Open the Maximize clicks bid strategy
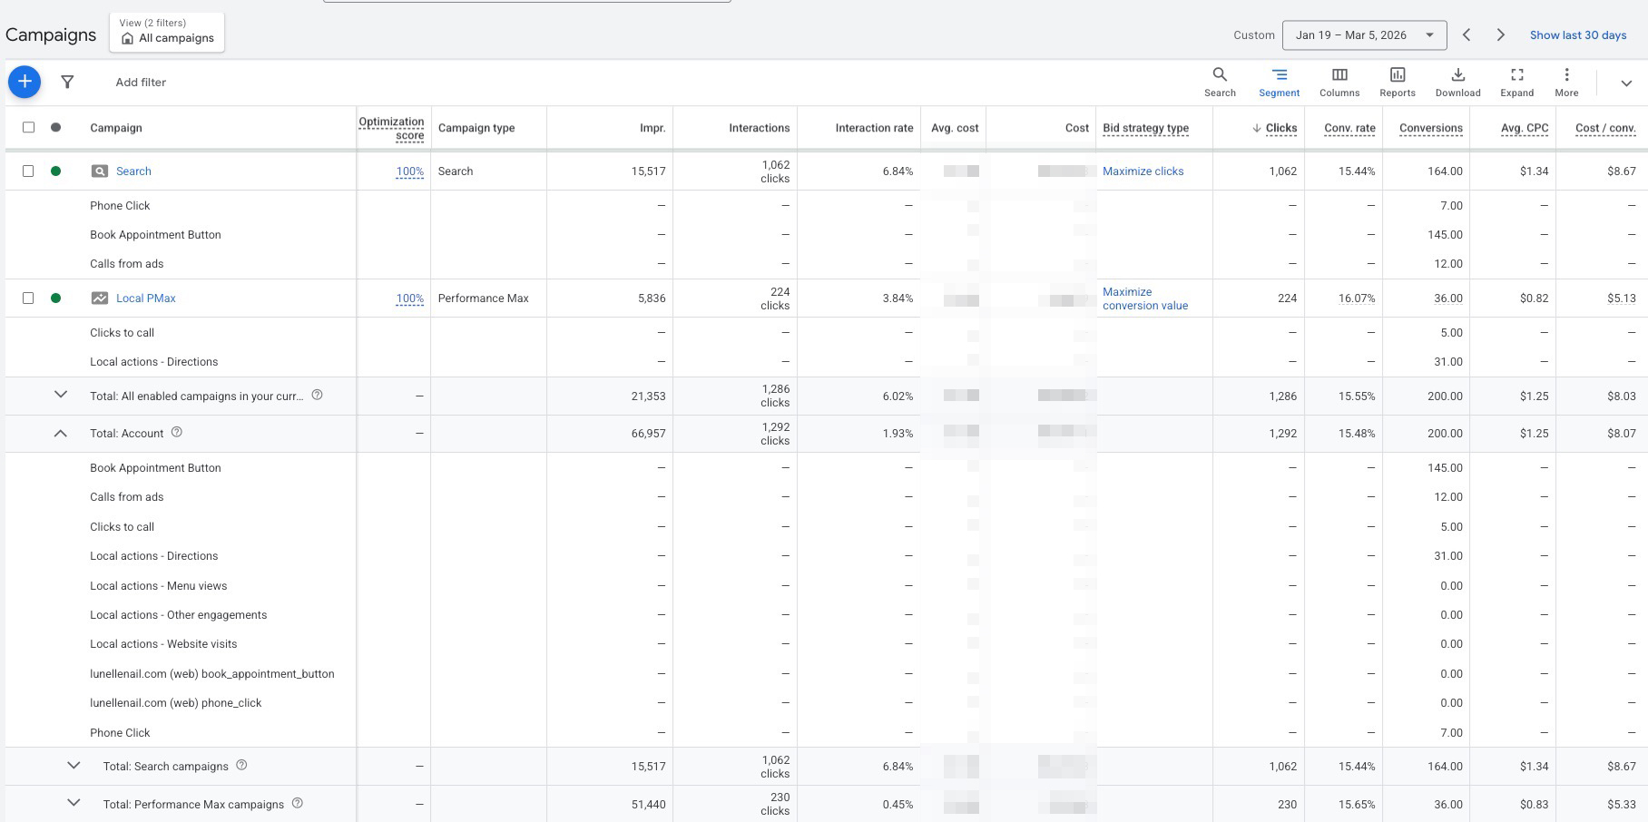This screenshot has height=822, width=1648. [1143, 171]
